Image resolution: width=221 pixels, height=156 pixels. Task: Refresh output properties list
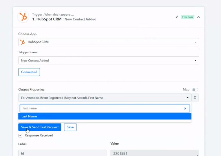pos(195,97)
